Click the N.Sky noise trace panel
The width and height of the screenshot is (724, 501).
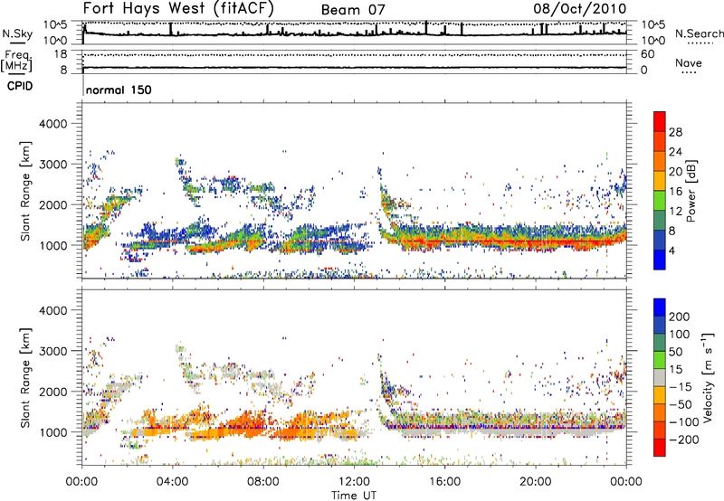coord(354,33)
